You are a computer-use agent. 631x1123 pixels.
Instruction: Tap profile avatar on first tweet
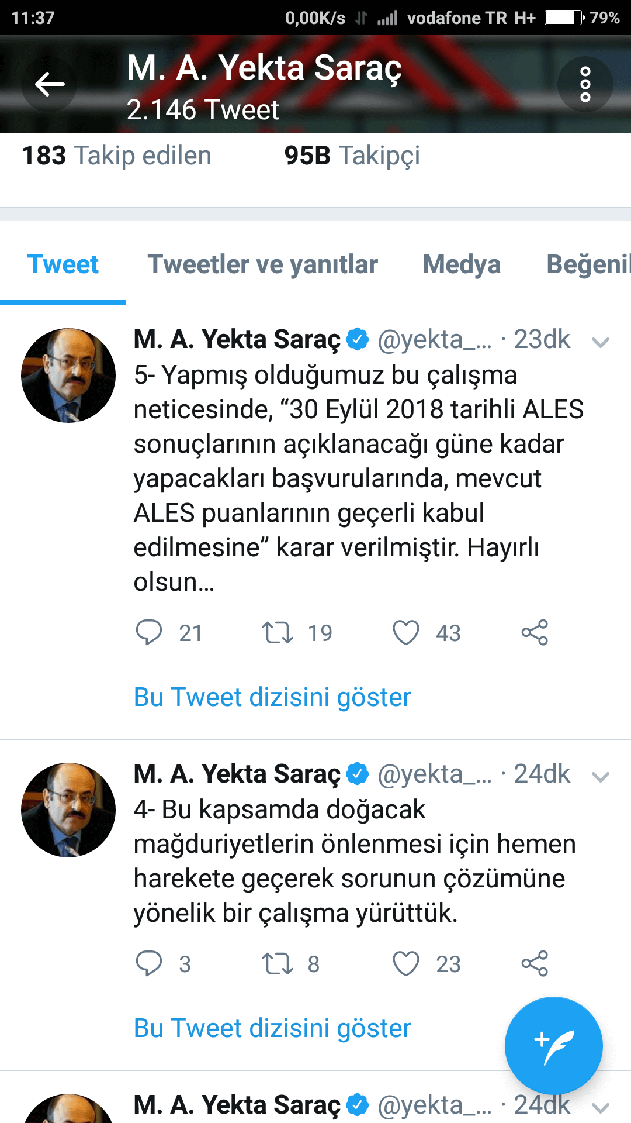pyautogui.click(x=68, y=376)
